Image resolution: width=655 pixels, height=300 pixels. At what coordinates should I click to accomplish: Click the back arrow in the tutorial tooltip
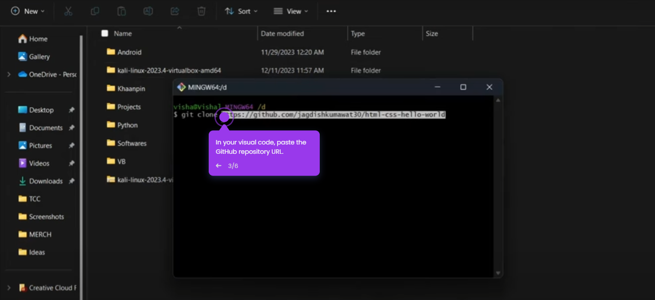218,165
